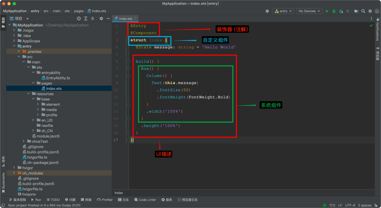Screen dimensions: 381x208
Task: Close the Index.ets editor tab
Action: 135,18
